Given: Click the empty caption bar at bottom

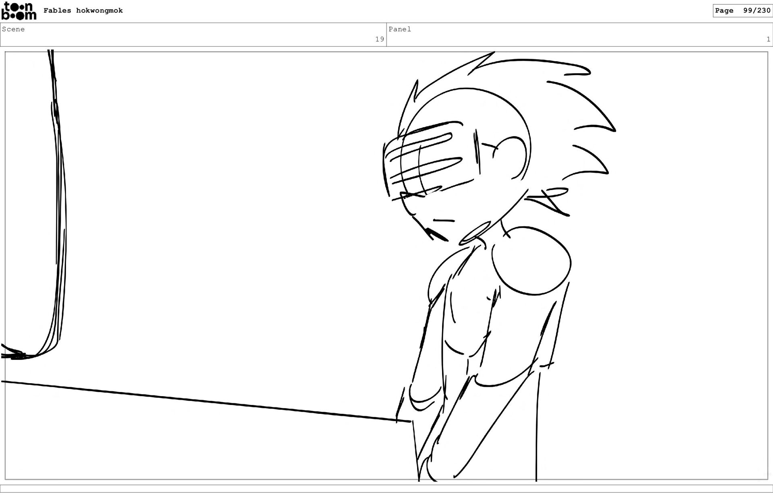Looking at the screenshot, I should click(386, 488).
